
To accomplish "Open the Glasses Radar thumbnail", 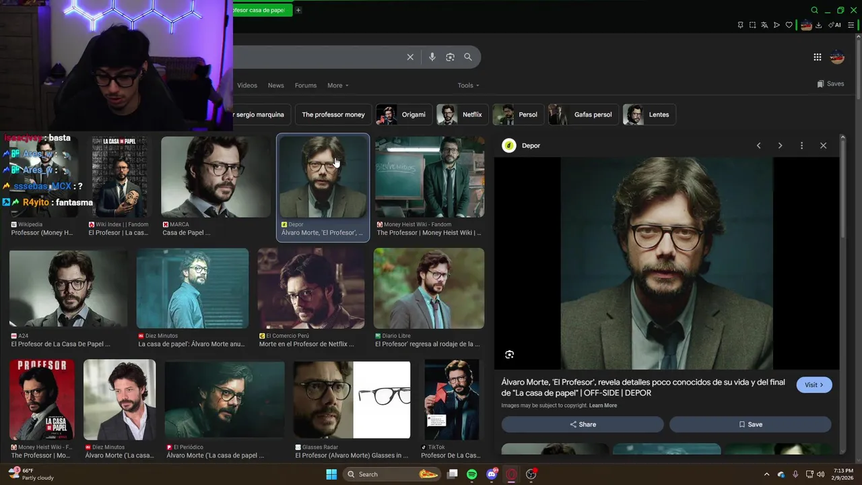I will pyautogui.click(x=352, y=400).
